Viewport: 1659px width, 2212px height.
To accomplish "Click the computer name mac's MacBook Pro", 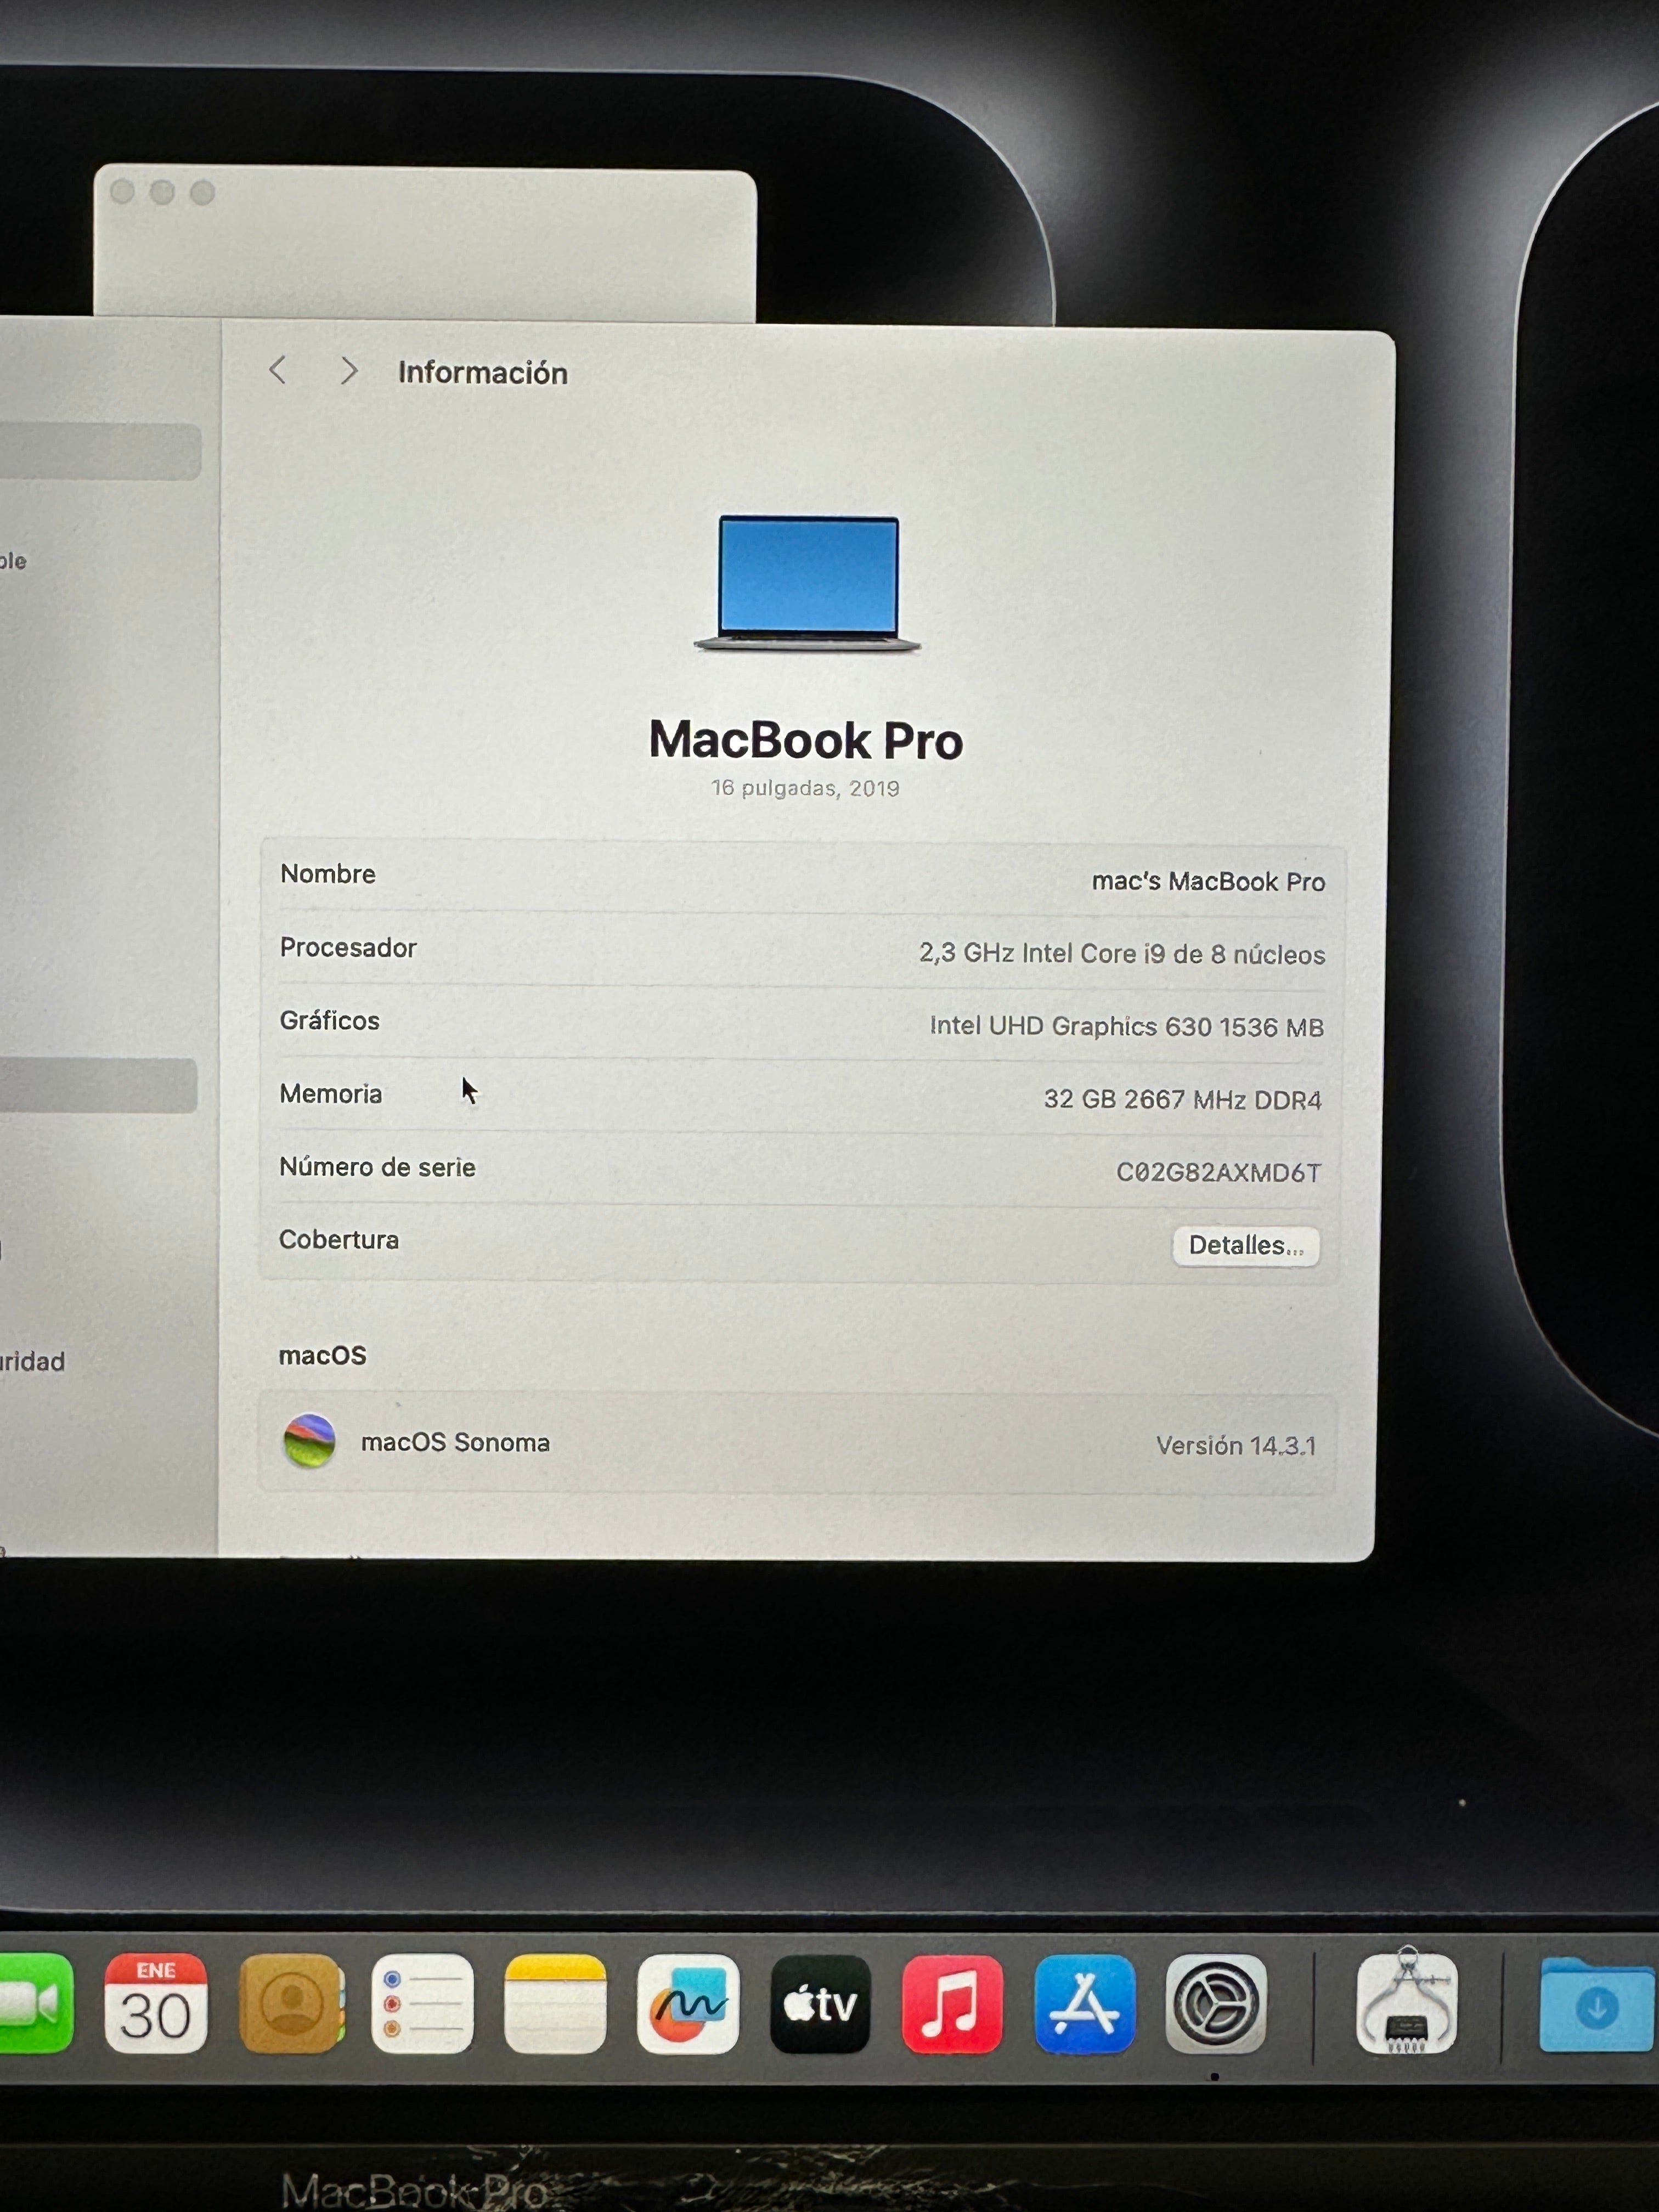I will 1208,881.
